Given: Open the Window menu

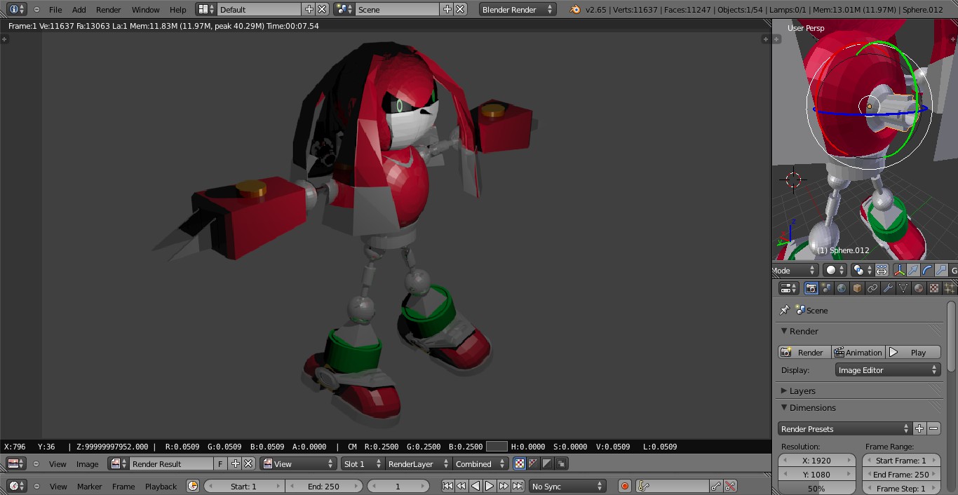Looking at the screenshot, I should pyautogui.click(x=145, y=9).
